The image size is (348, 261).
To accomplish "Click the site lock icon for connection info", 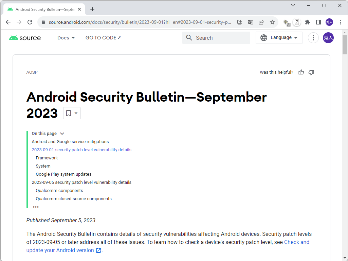I will click(x=43, y=22).
